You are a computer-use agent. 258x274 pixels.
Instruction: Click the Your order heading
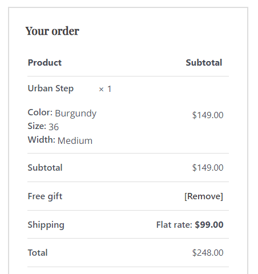tap(53, 31)
